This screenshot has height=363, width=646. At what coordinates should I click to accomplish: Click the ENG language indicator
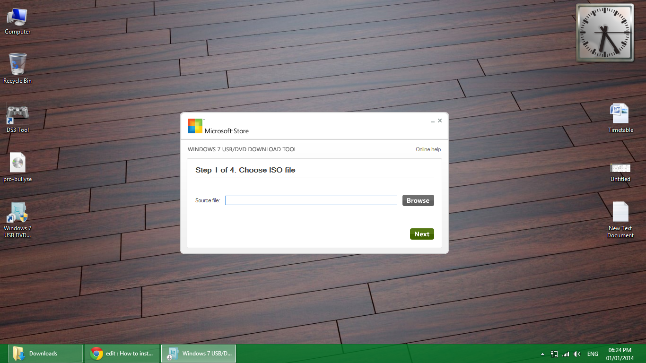pyautogui.click(x=593, y=354)
